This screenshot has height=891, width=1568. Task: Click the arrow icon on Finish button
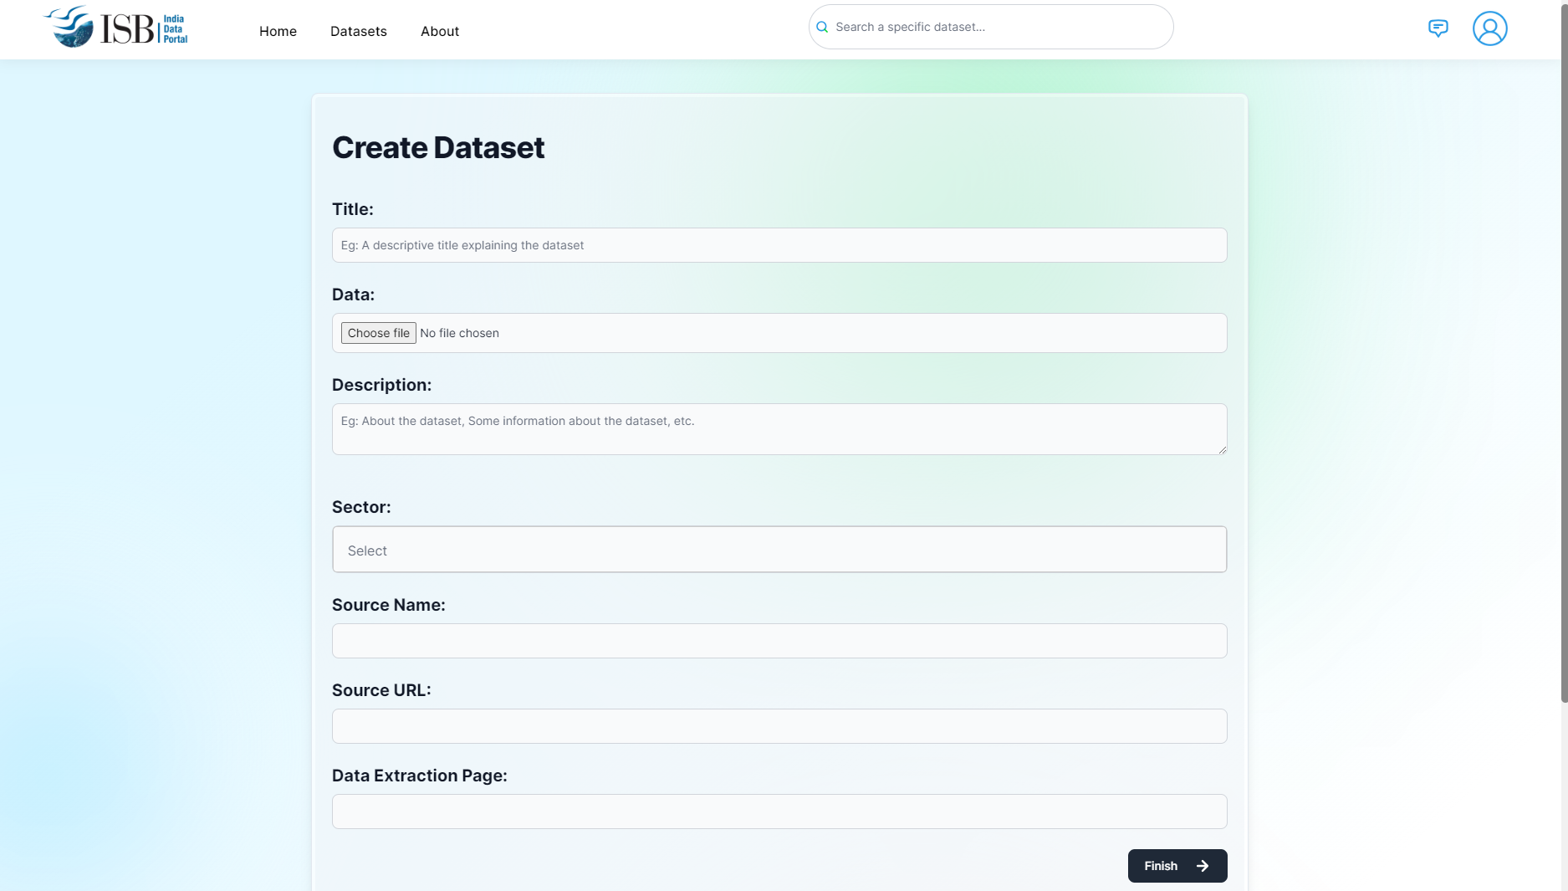[1203, 866]
